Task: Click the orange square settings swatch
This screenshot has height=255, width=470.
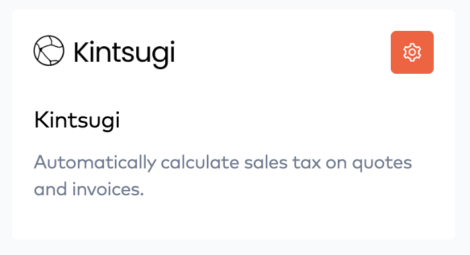Action: click(x=412, y=52)
